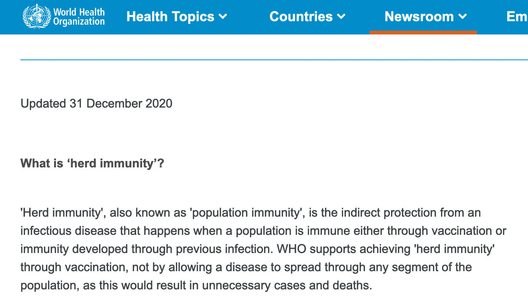
Task: Click the heading What is 'herd immunity'?
Action: click(92, 164)
